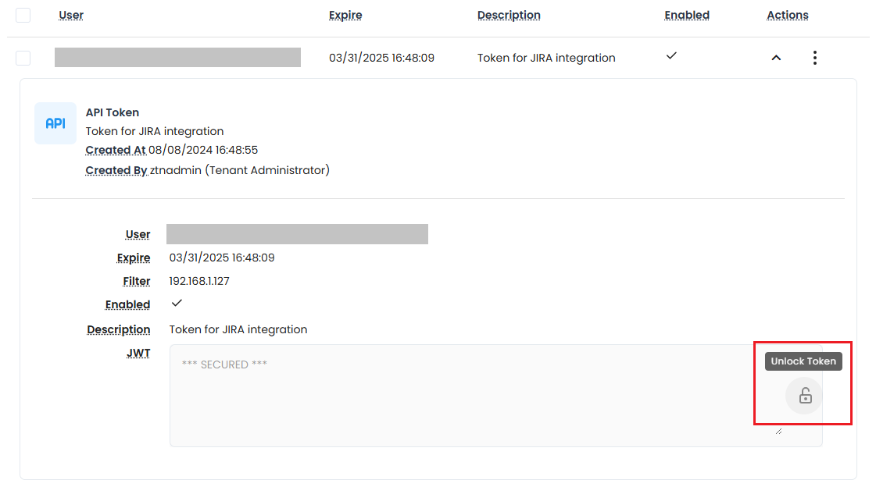The image size is (876, 487).
Task: Click the Enabled column header
Action: (687, 15)
